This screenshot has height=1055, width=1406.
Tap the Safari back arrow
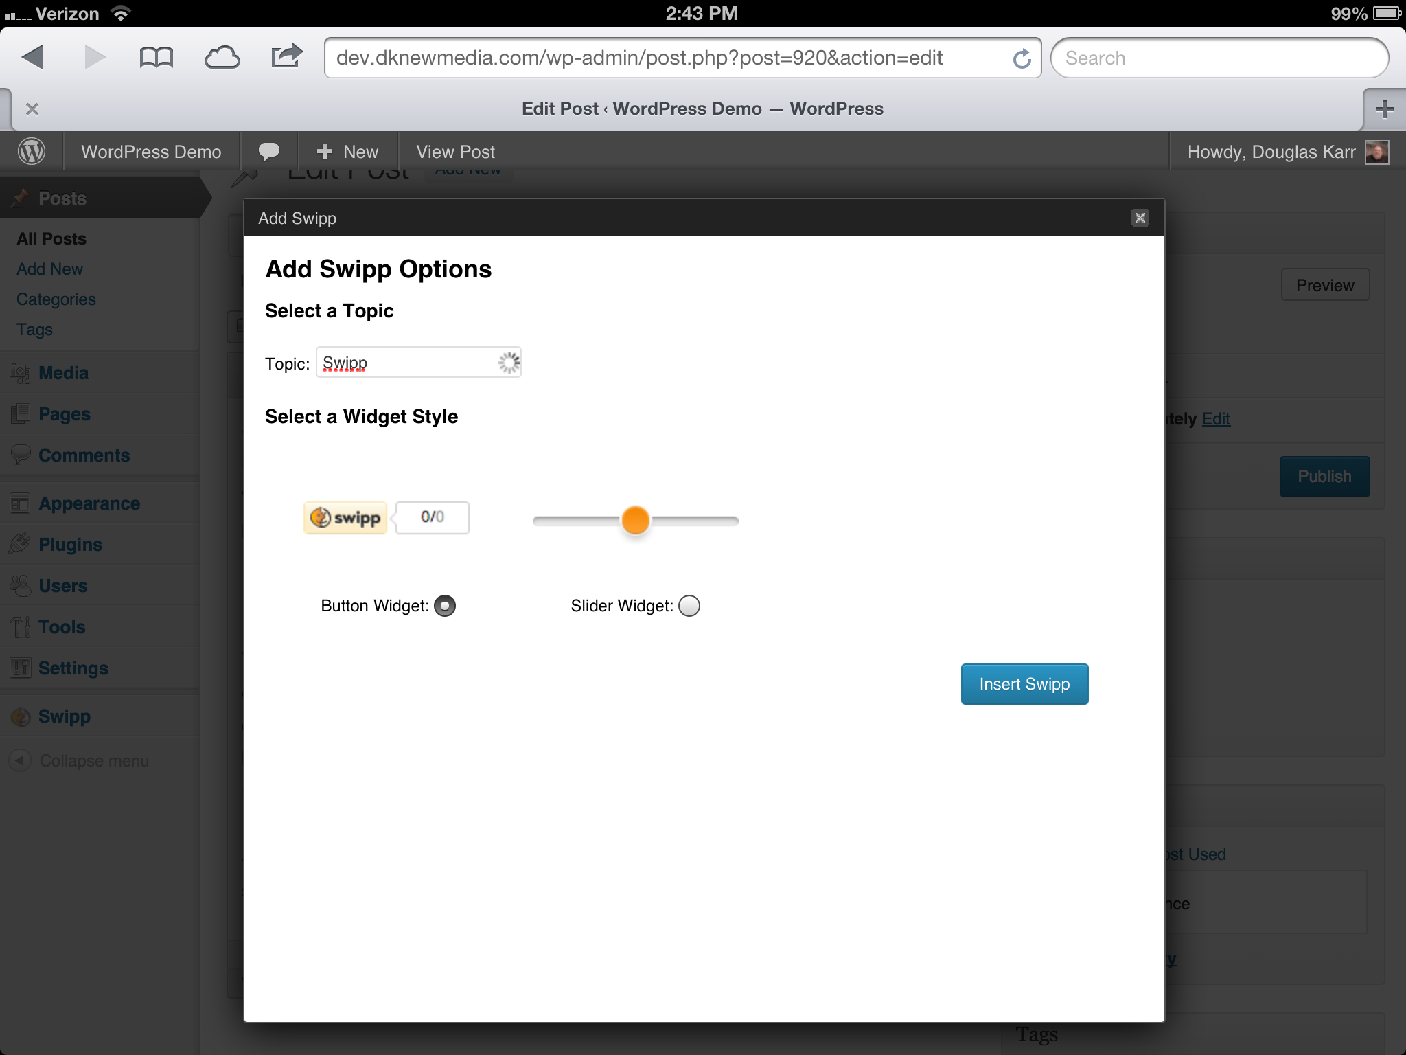point(32,57)
